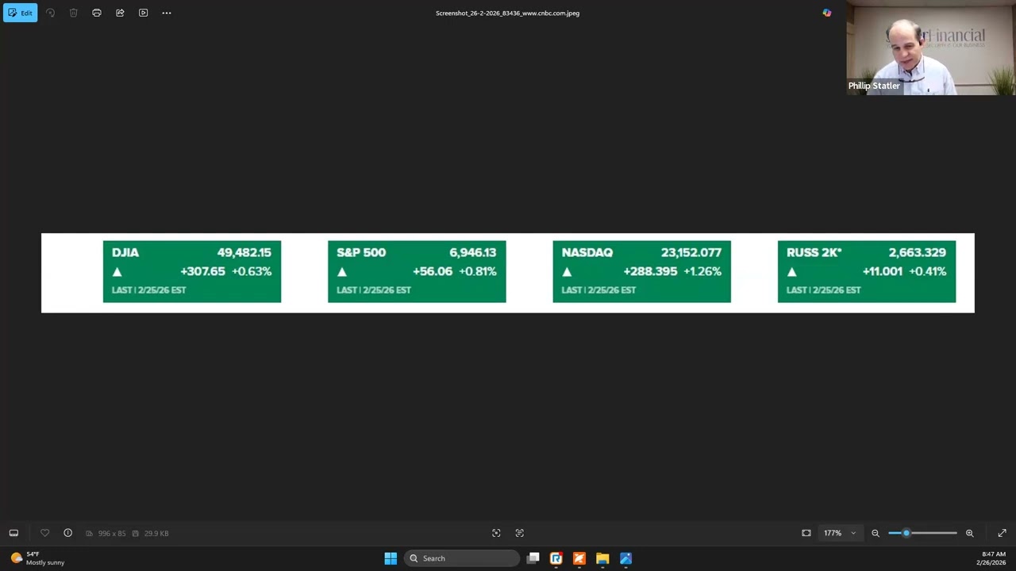
Task: Enter full screen with the expand arrows icon
Action: 1002,533
